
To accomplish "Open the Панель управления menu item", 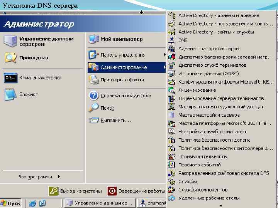I will 127,55.
